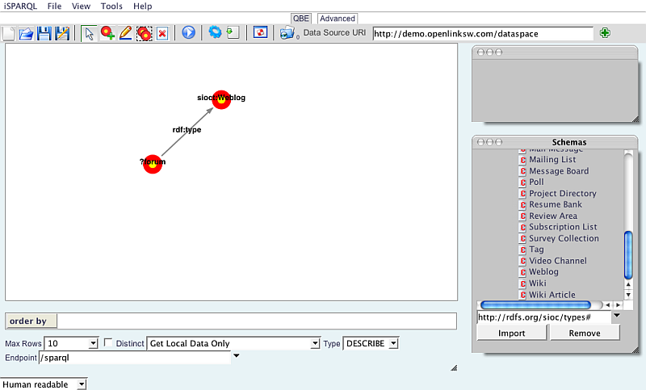Click the ?forum graph node
The height and width of the screenshot is (390, 646).
click(153, 163)
